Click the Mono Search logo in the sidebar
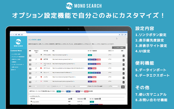The width and height of the screenshot is (174, 109). (x=18, y=43)
